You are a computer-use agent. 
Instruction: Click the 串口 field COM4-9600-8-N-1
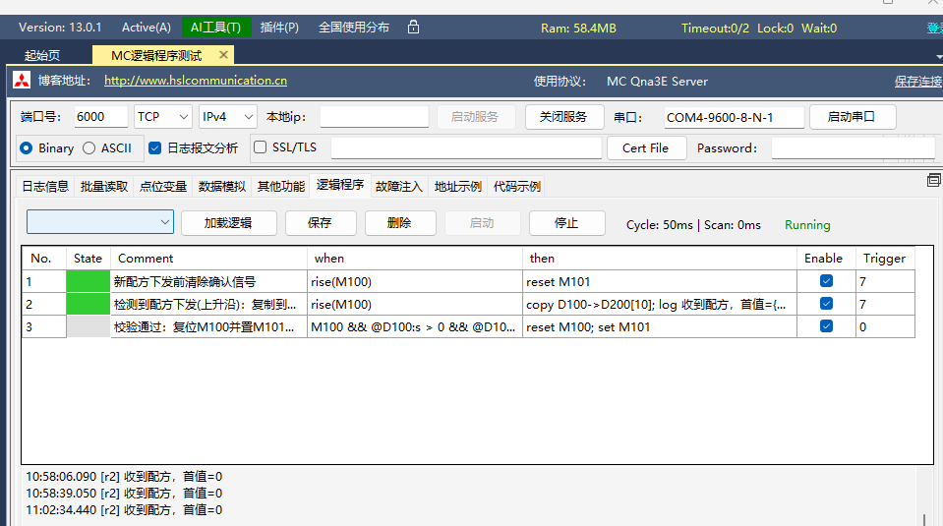[734, 117]
